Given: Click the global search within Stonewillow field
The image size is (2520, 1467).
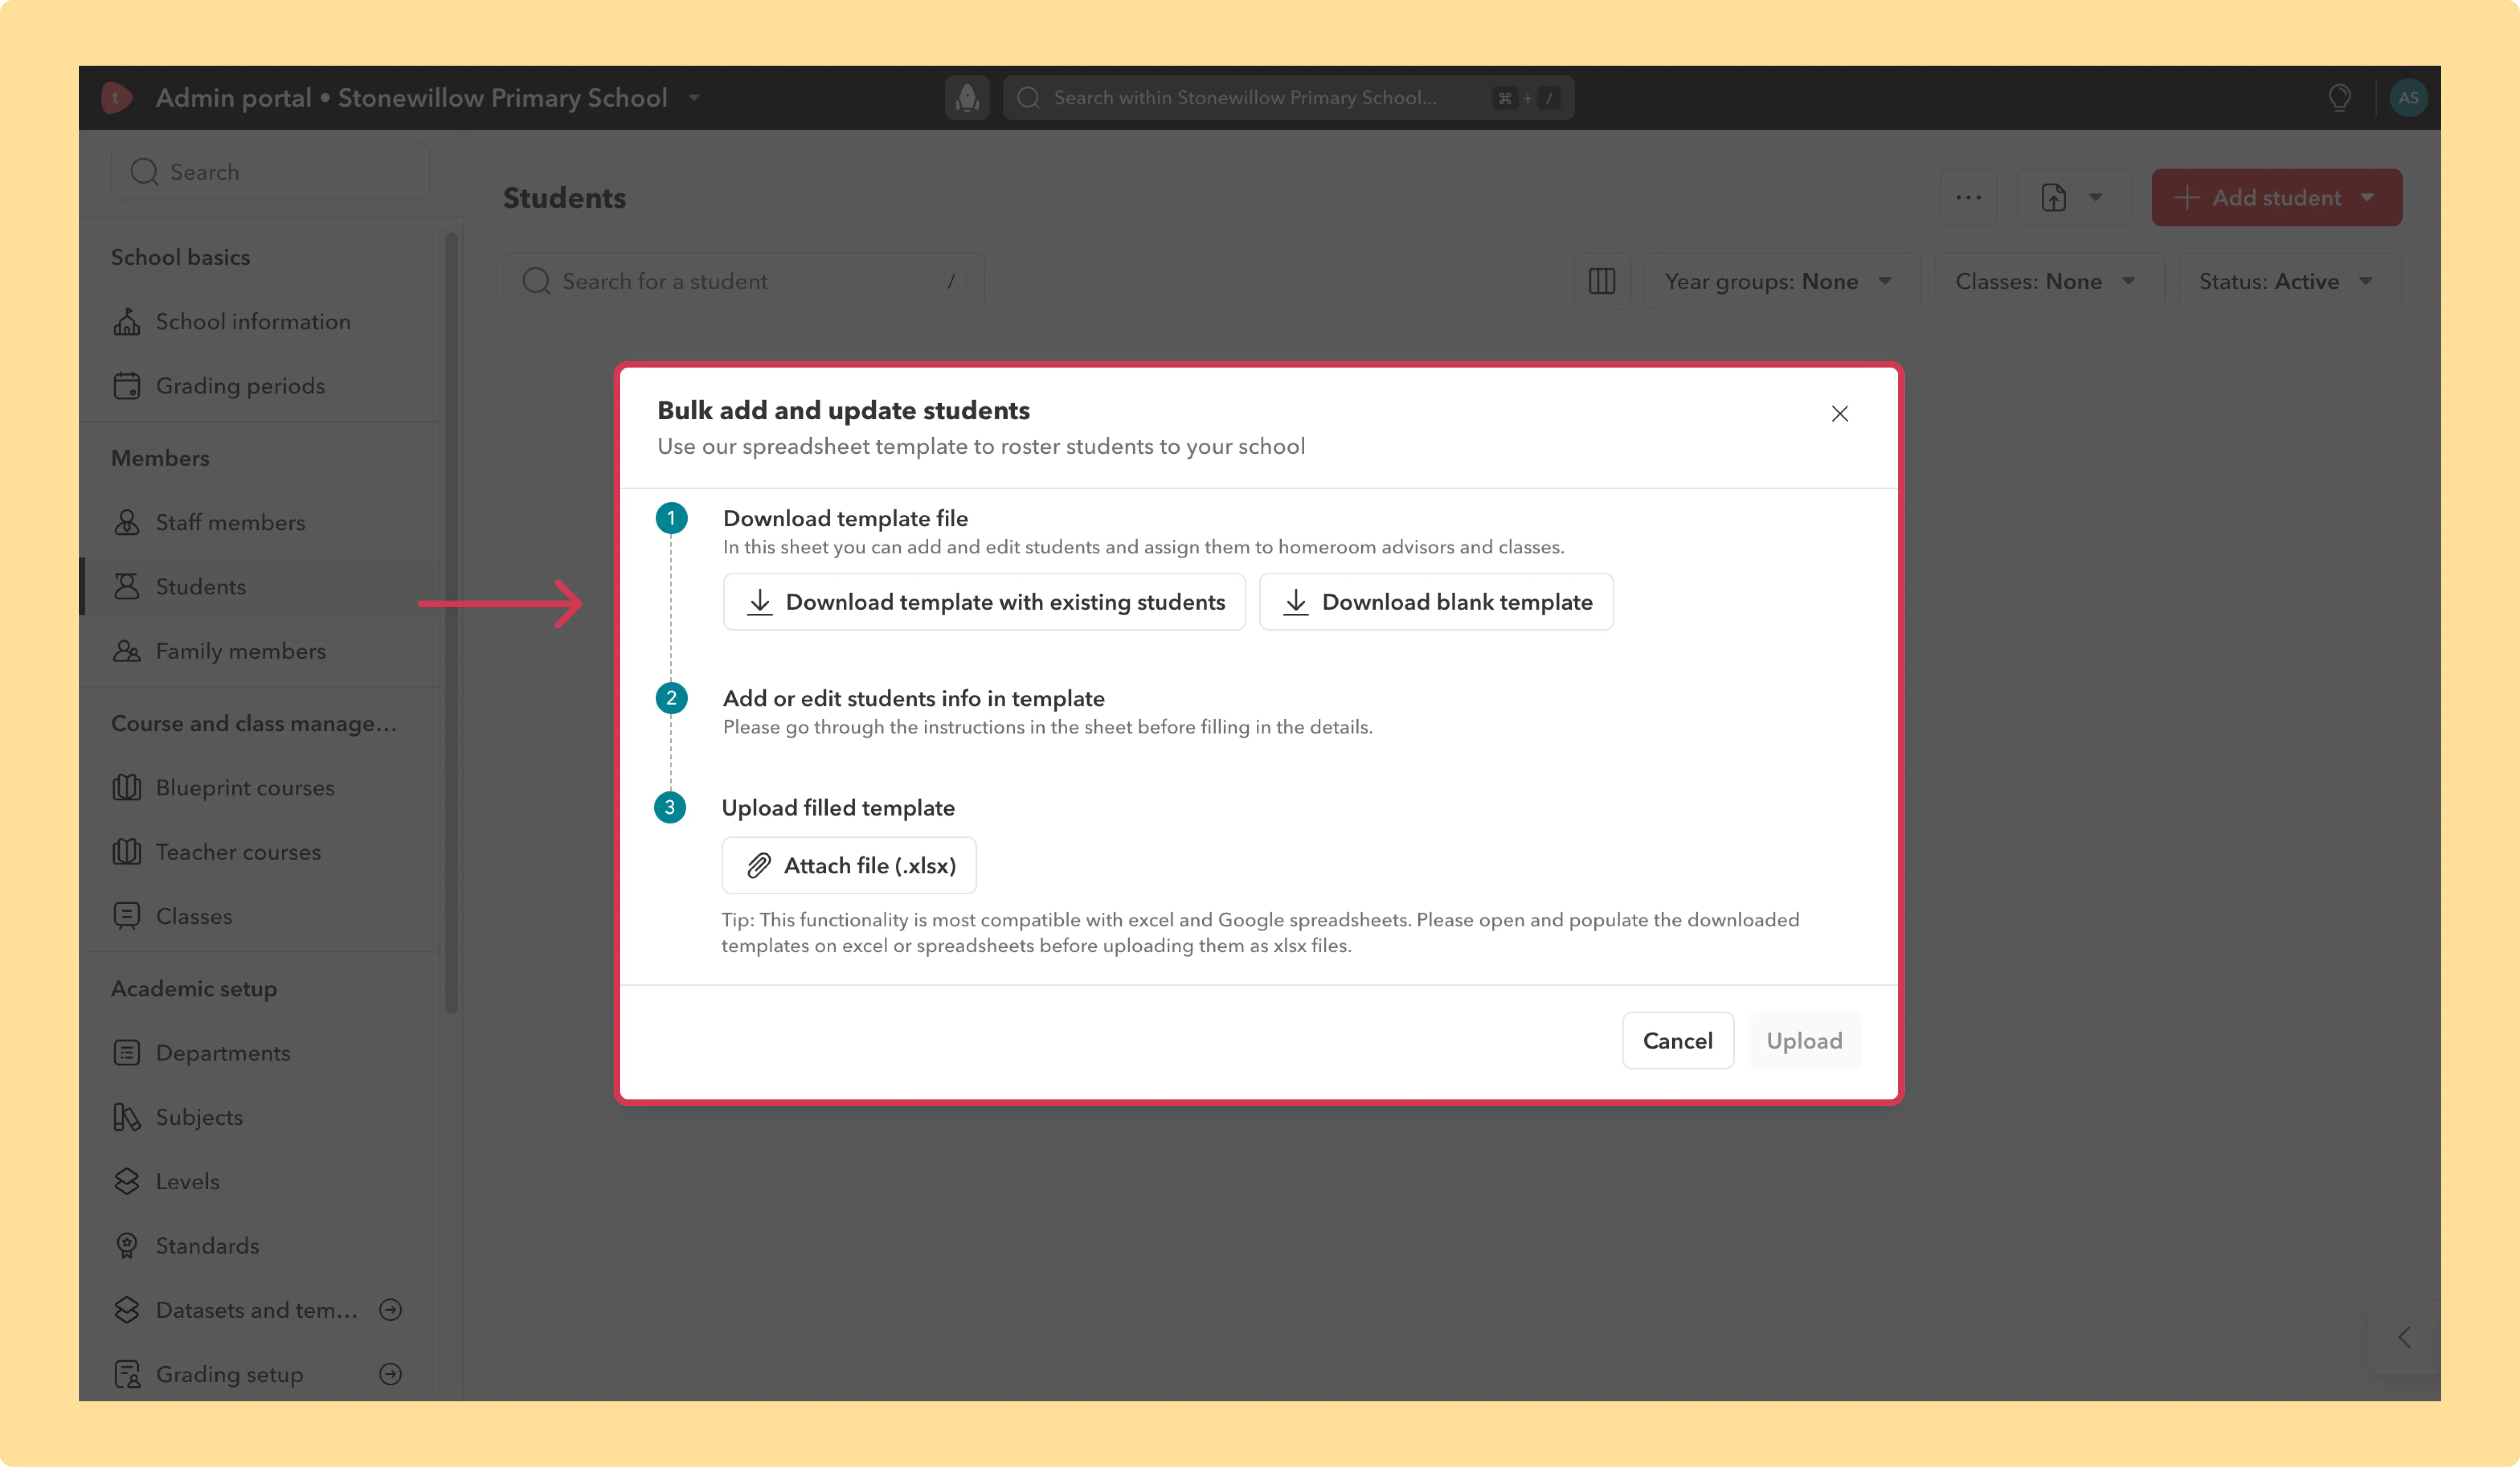Looking at the screenshot, I should tap(1288, 98).
